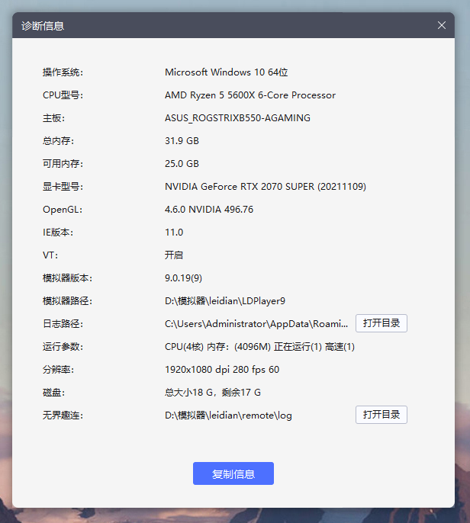Open directory for 无界趣连 log path
The width and height of the screenshot is (470, 523).
tap(381, 415)
